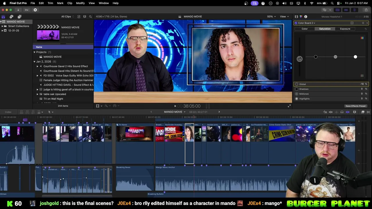Open the Modify menu
This screenshot has height=209, width=372.
tap(80, 3)
